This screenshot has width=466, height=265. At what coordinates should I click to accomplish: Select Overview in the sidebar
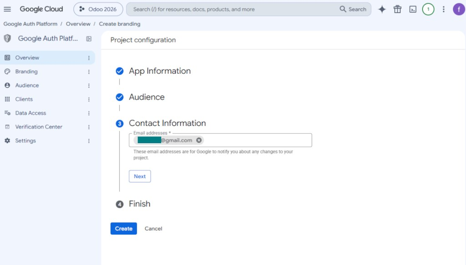[47, 58]
